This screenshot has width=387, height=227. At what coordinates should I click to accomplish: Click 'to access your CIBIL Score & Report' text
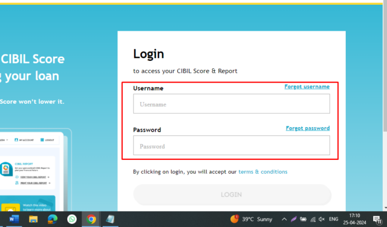pyautogui.click(x=185, y=71)
